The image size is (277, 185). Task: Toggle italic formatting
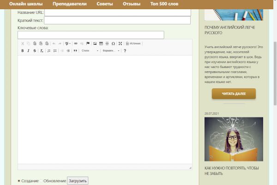pos(29,51)
